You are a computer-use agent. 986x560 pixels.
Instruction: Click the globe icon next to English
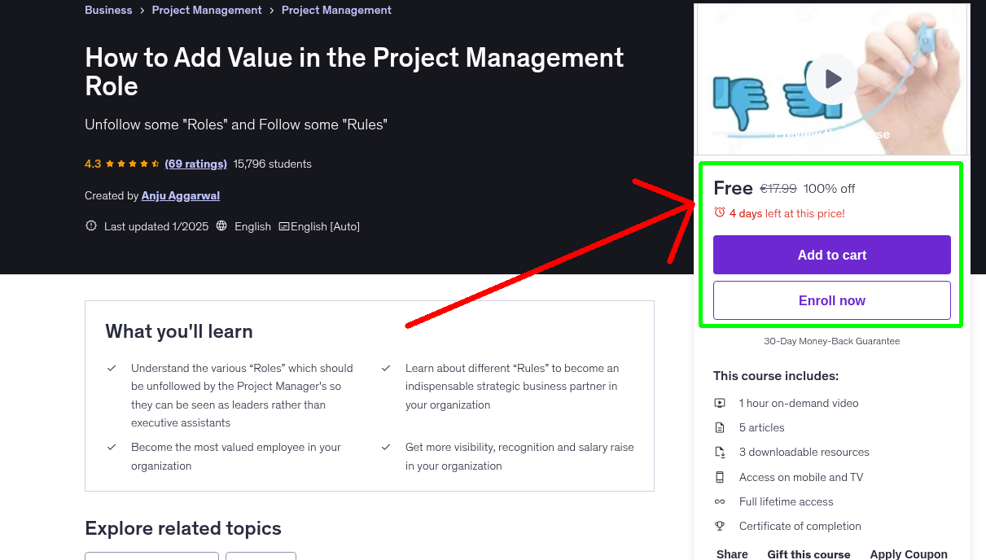221,225
